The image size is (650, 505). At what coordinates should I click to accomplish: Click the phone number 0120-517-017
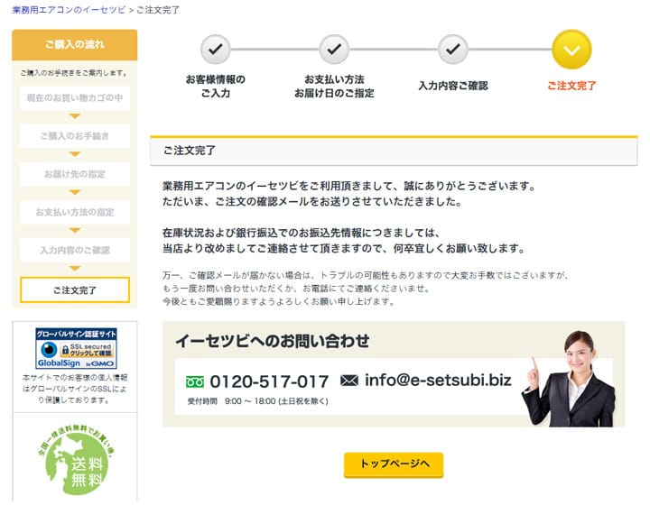(269, 381)
